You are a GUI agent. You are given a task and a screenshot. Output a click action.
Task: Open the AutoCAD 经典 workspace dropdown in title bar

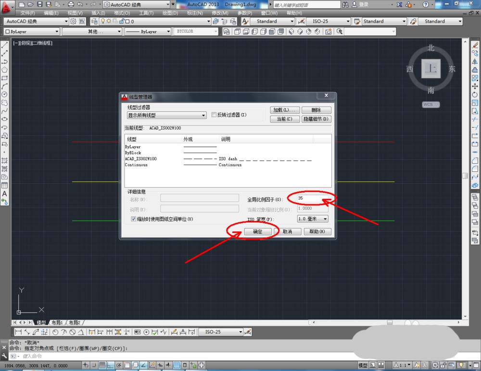point(137,4)
